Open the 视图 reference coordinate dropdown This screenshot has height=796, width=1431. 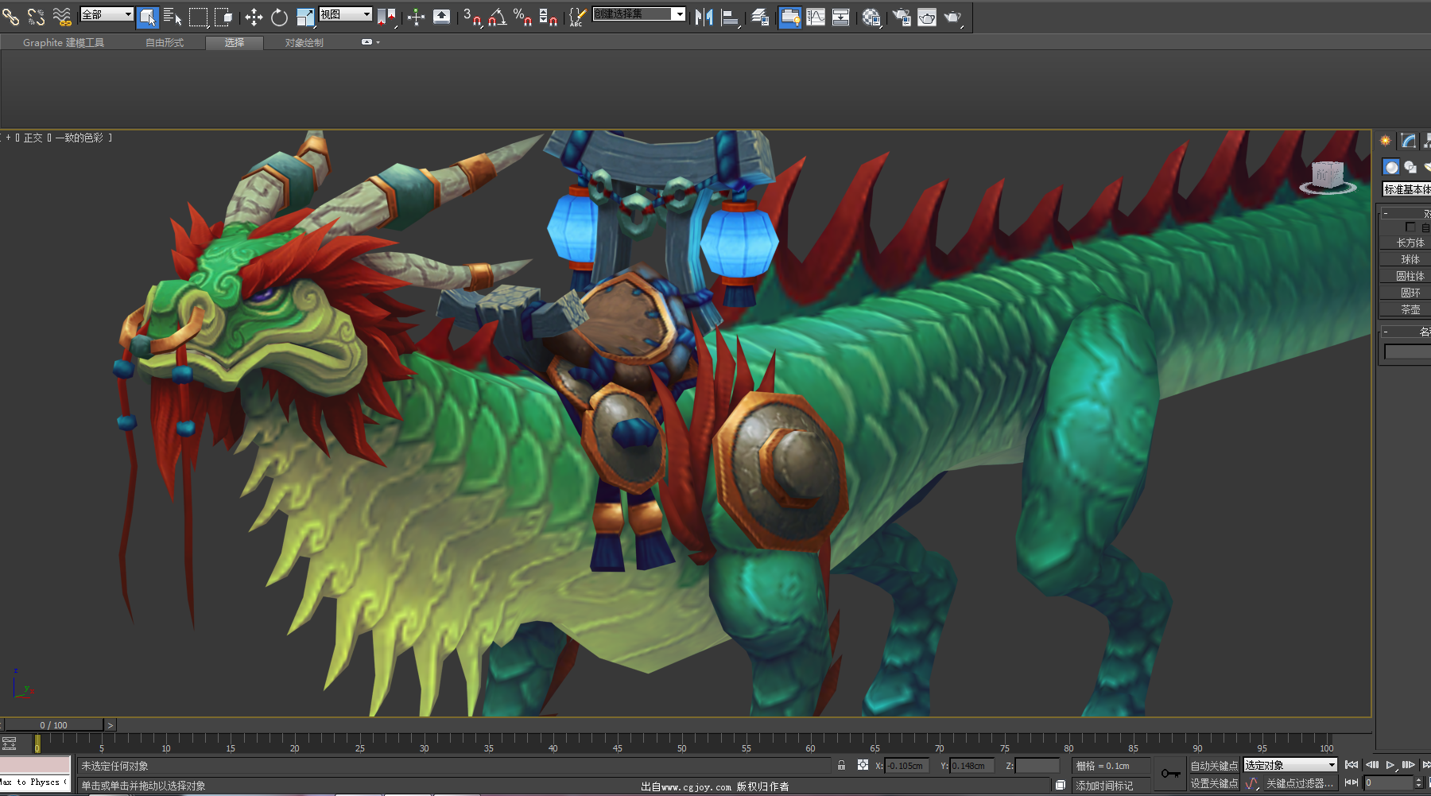click(x=345, y=14)
